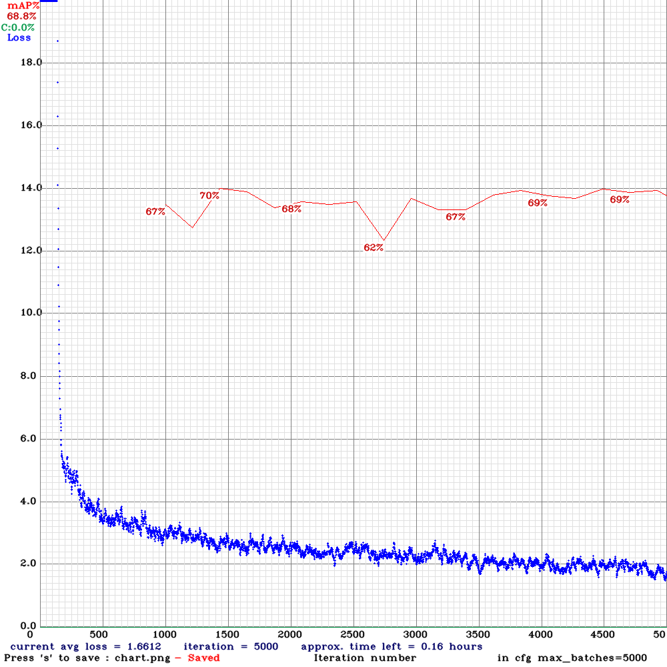The height and width of the screenshot is (667, 667).
Task: Click the red mAP% legend label
Action: 23,5
